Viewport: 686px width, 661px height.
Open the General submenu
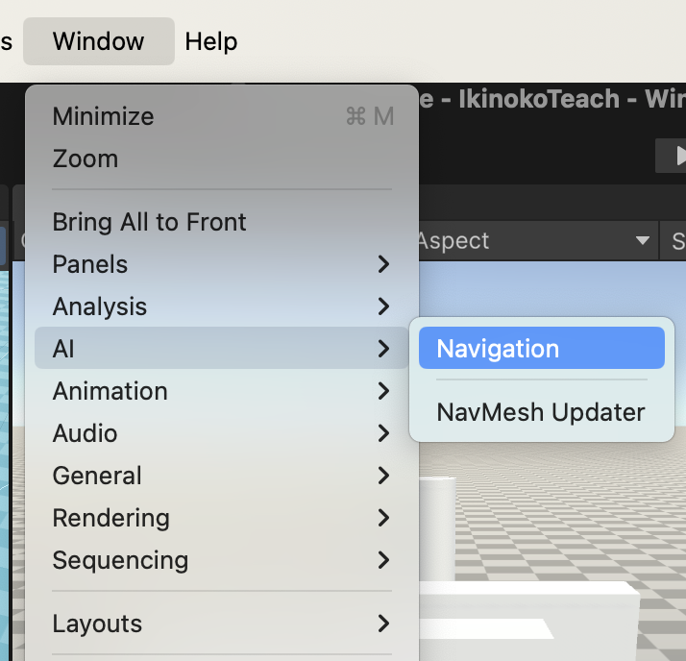click(97, 476)
